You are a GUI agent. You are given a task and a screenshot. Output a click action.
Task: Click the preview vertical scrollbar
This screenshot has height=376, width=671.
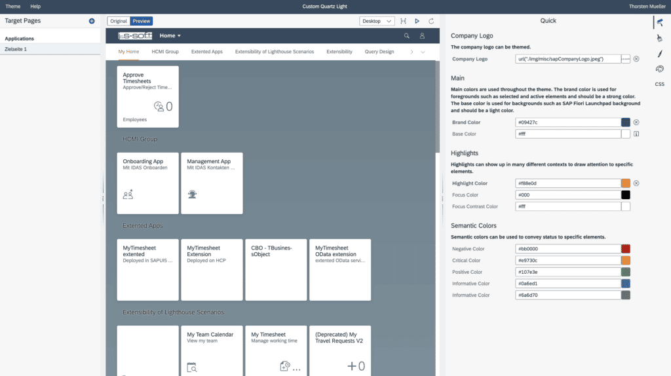[x=437, y=107]
